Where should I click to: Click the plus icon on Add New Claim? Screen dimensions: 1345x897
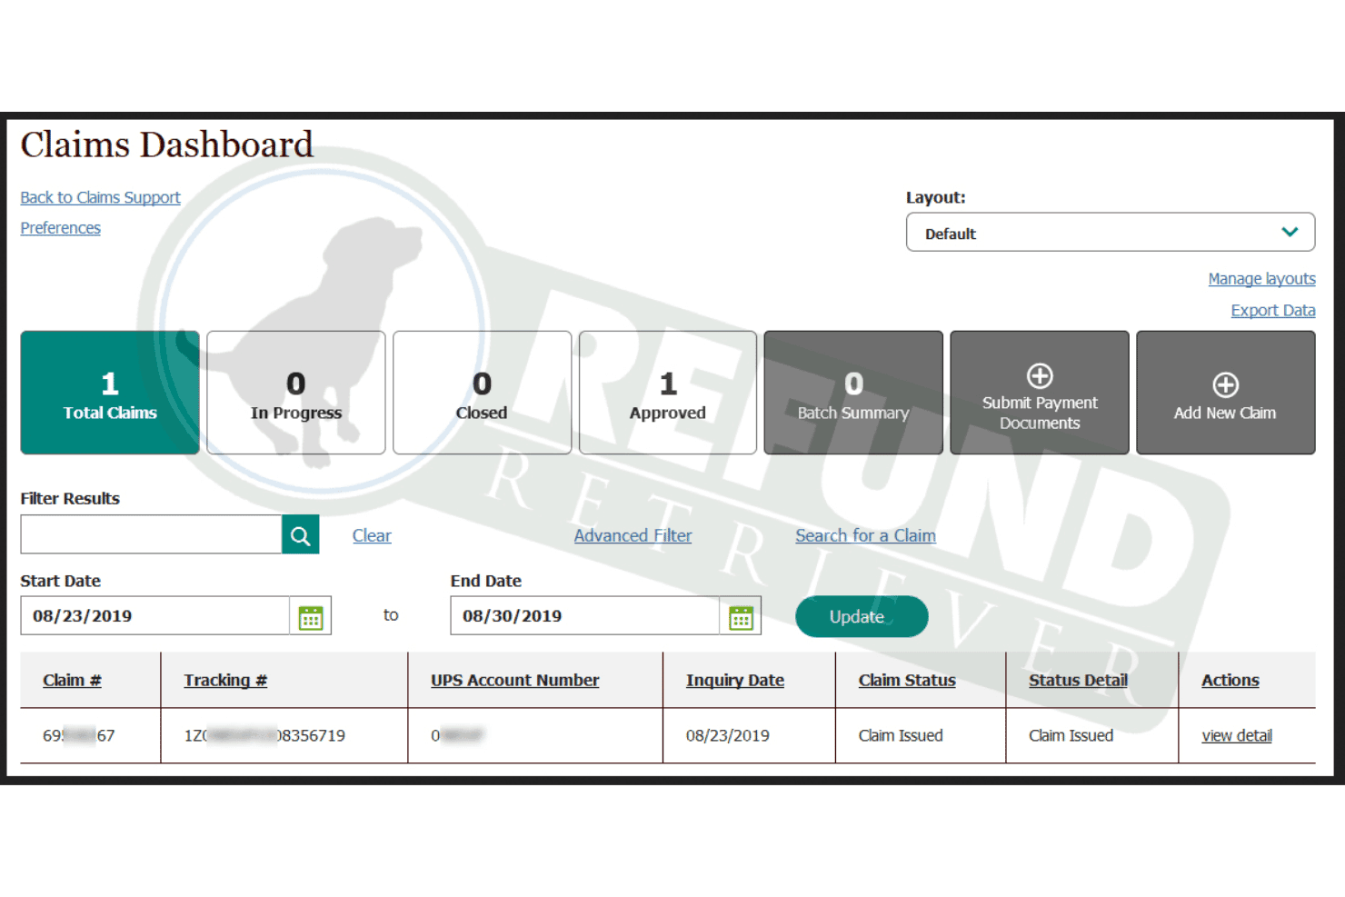click(1225, 384)
